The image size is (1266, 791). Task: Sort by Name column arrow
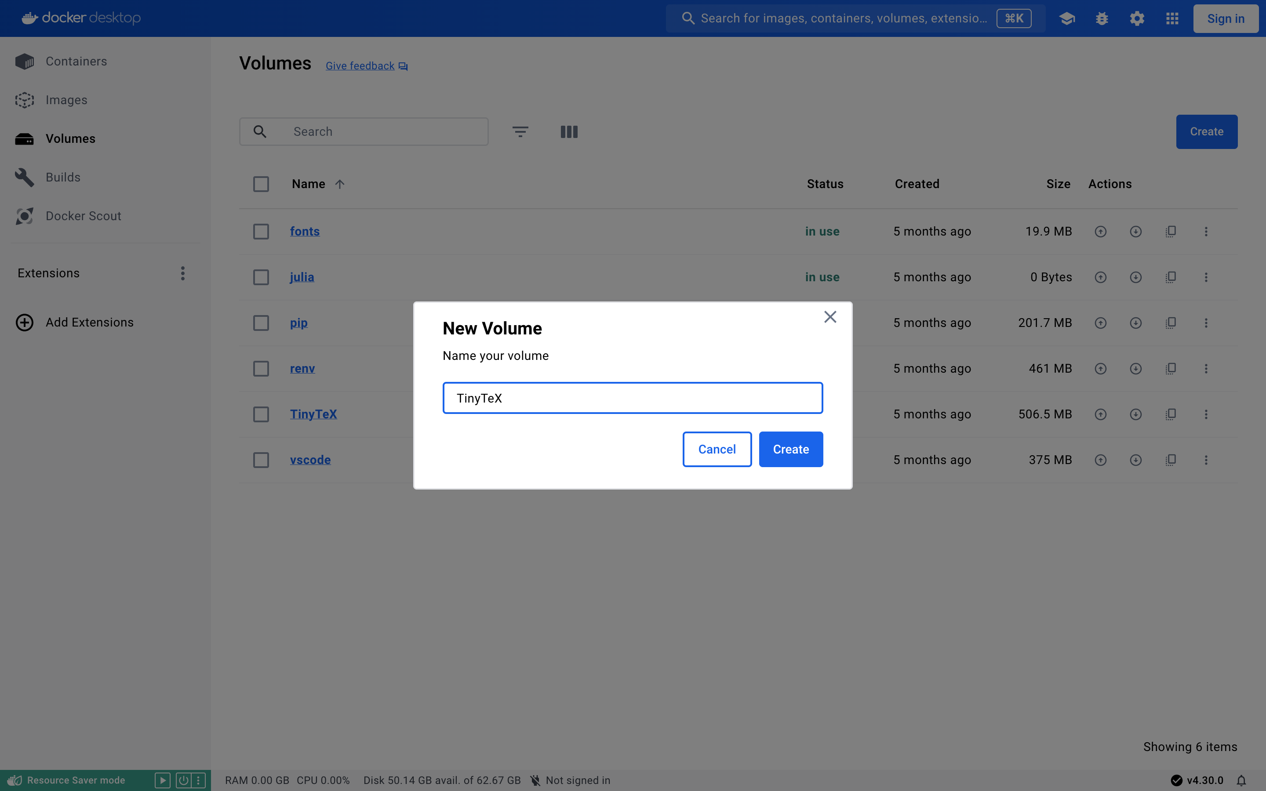click(x=340, y=184)
